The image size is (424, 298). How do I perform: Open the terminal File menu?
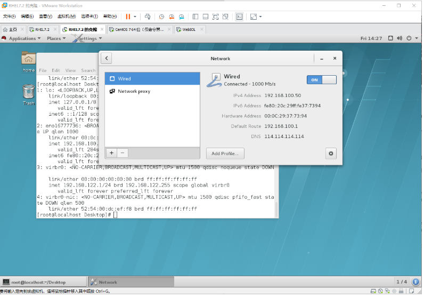pyautogui.click(x=43, y=70)
